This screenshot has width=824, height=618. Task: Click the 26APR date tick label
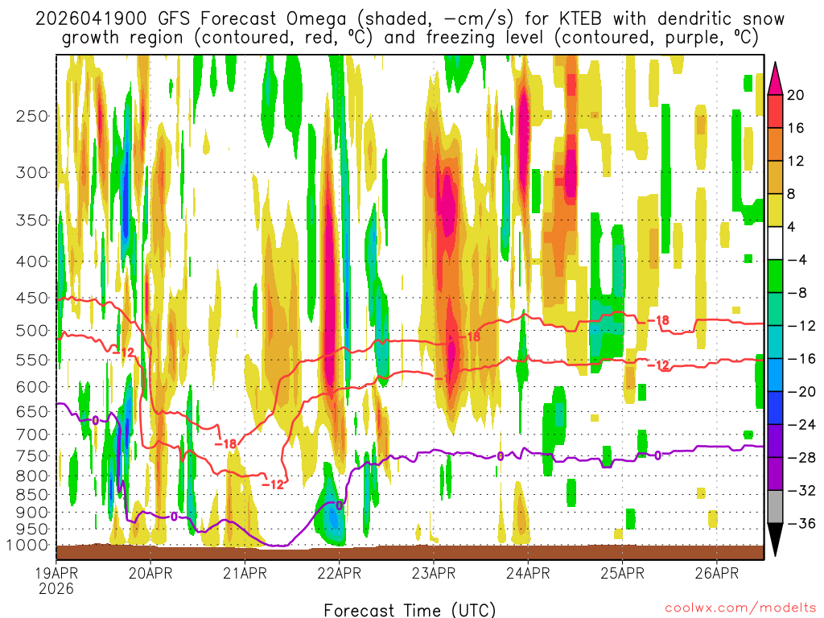pos(717,573)
